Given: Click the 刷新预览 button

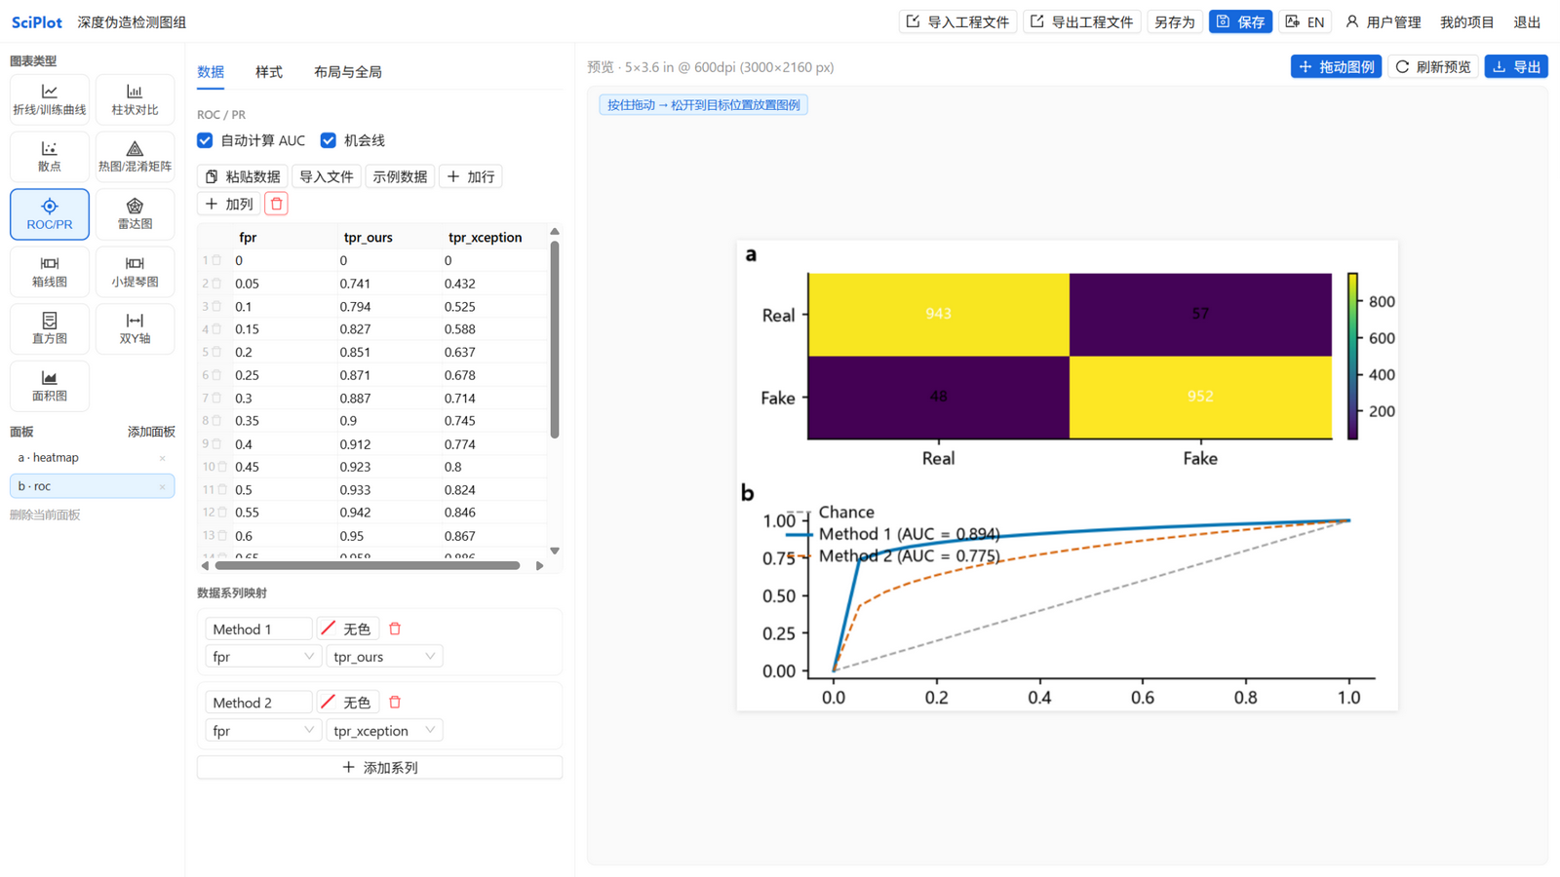Looking at the screenshot, I should point(1433,66).
